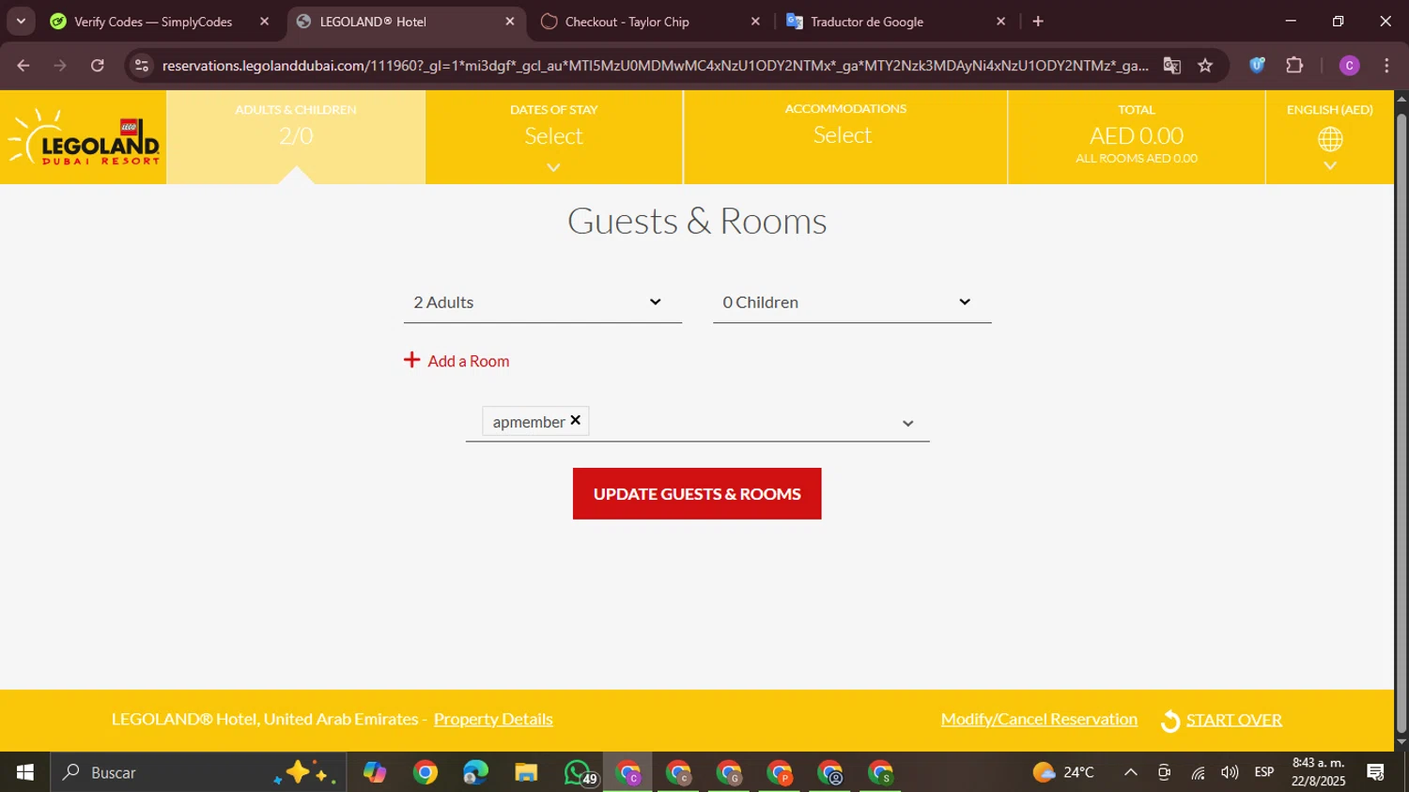The image size is (1409, 792).
Task: Close the Checkout Taylor Chip tab
Action: pos(755,21)
